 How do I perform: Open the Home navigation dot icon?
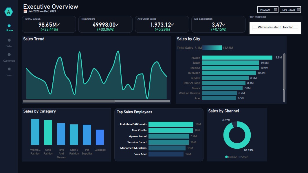point(9,26)
